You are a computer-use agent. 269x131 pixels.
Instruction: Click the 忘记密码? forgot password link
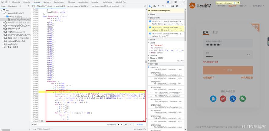[x=208, y=78]
